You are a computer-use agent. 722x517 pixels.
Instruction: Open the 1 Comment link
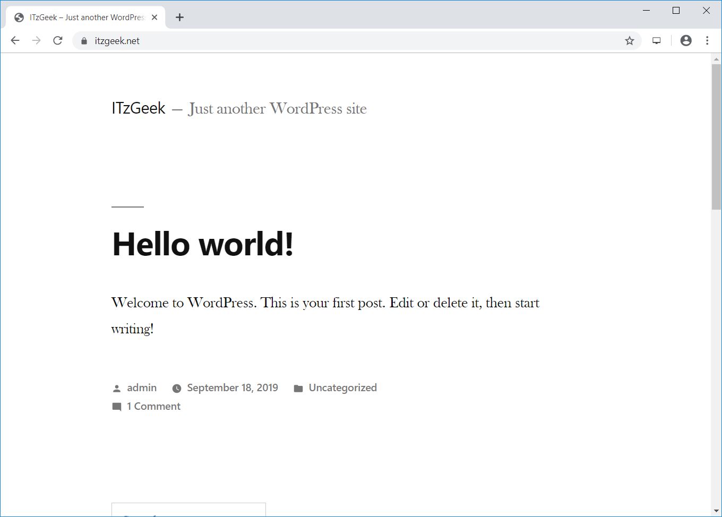pyautogui.click(x=153, y=406)
